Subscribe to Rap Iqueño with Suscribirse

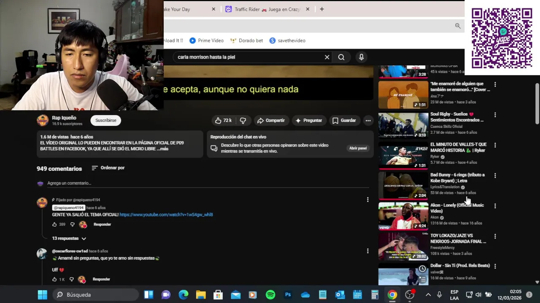(x=105, y=120)
